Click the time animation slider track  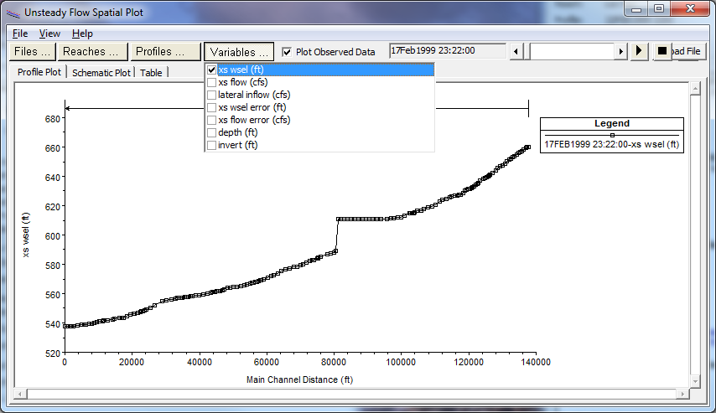569,51
